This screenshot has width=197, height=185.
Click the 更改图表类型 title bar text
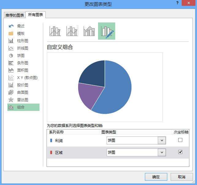[x=98, y=4]
